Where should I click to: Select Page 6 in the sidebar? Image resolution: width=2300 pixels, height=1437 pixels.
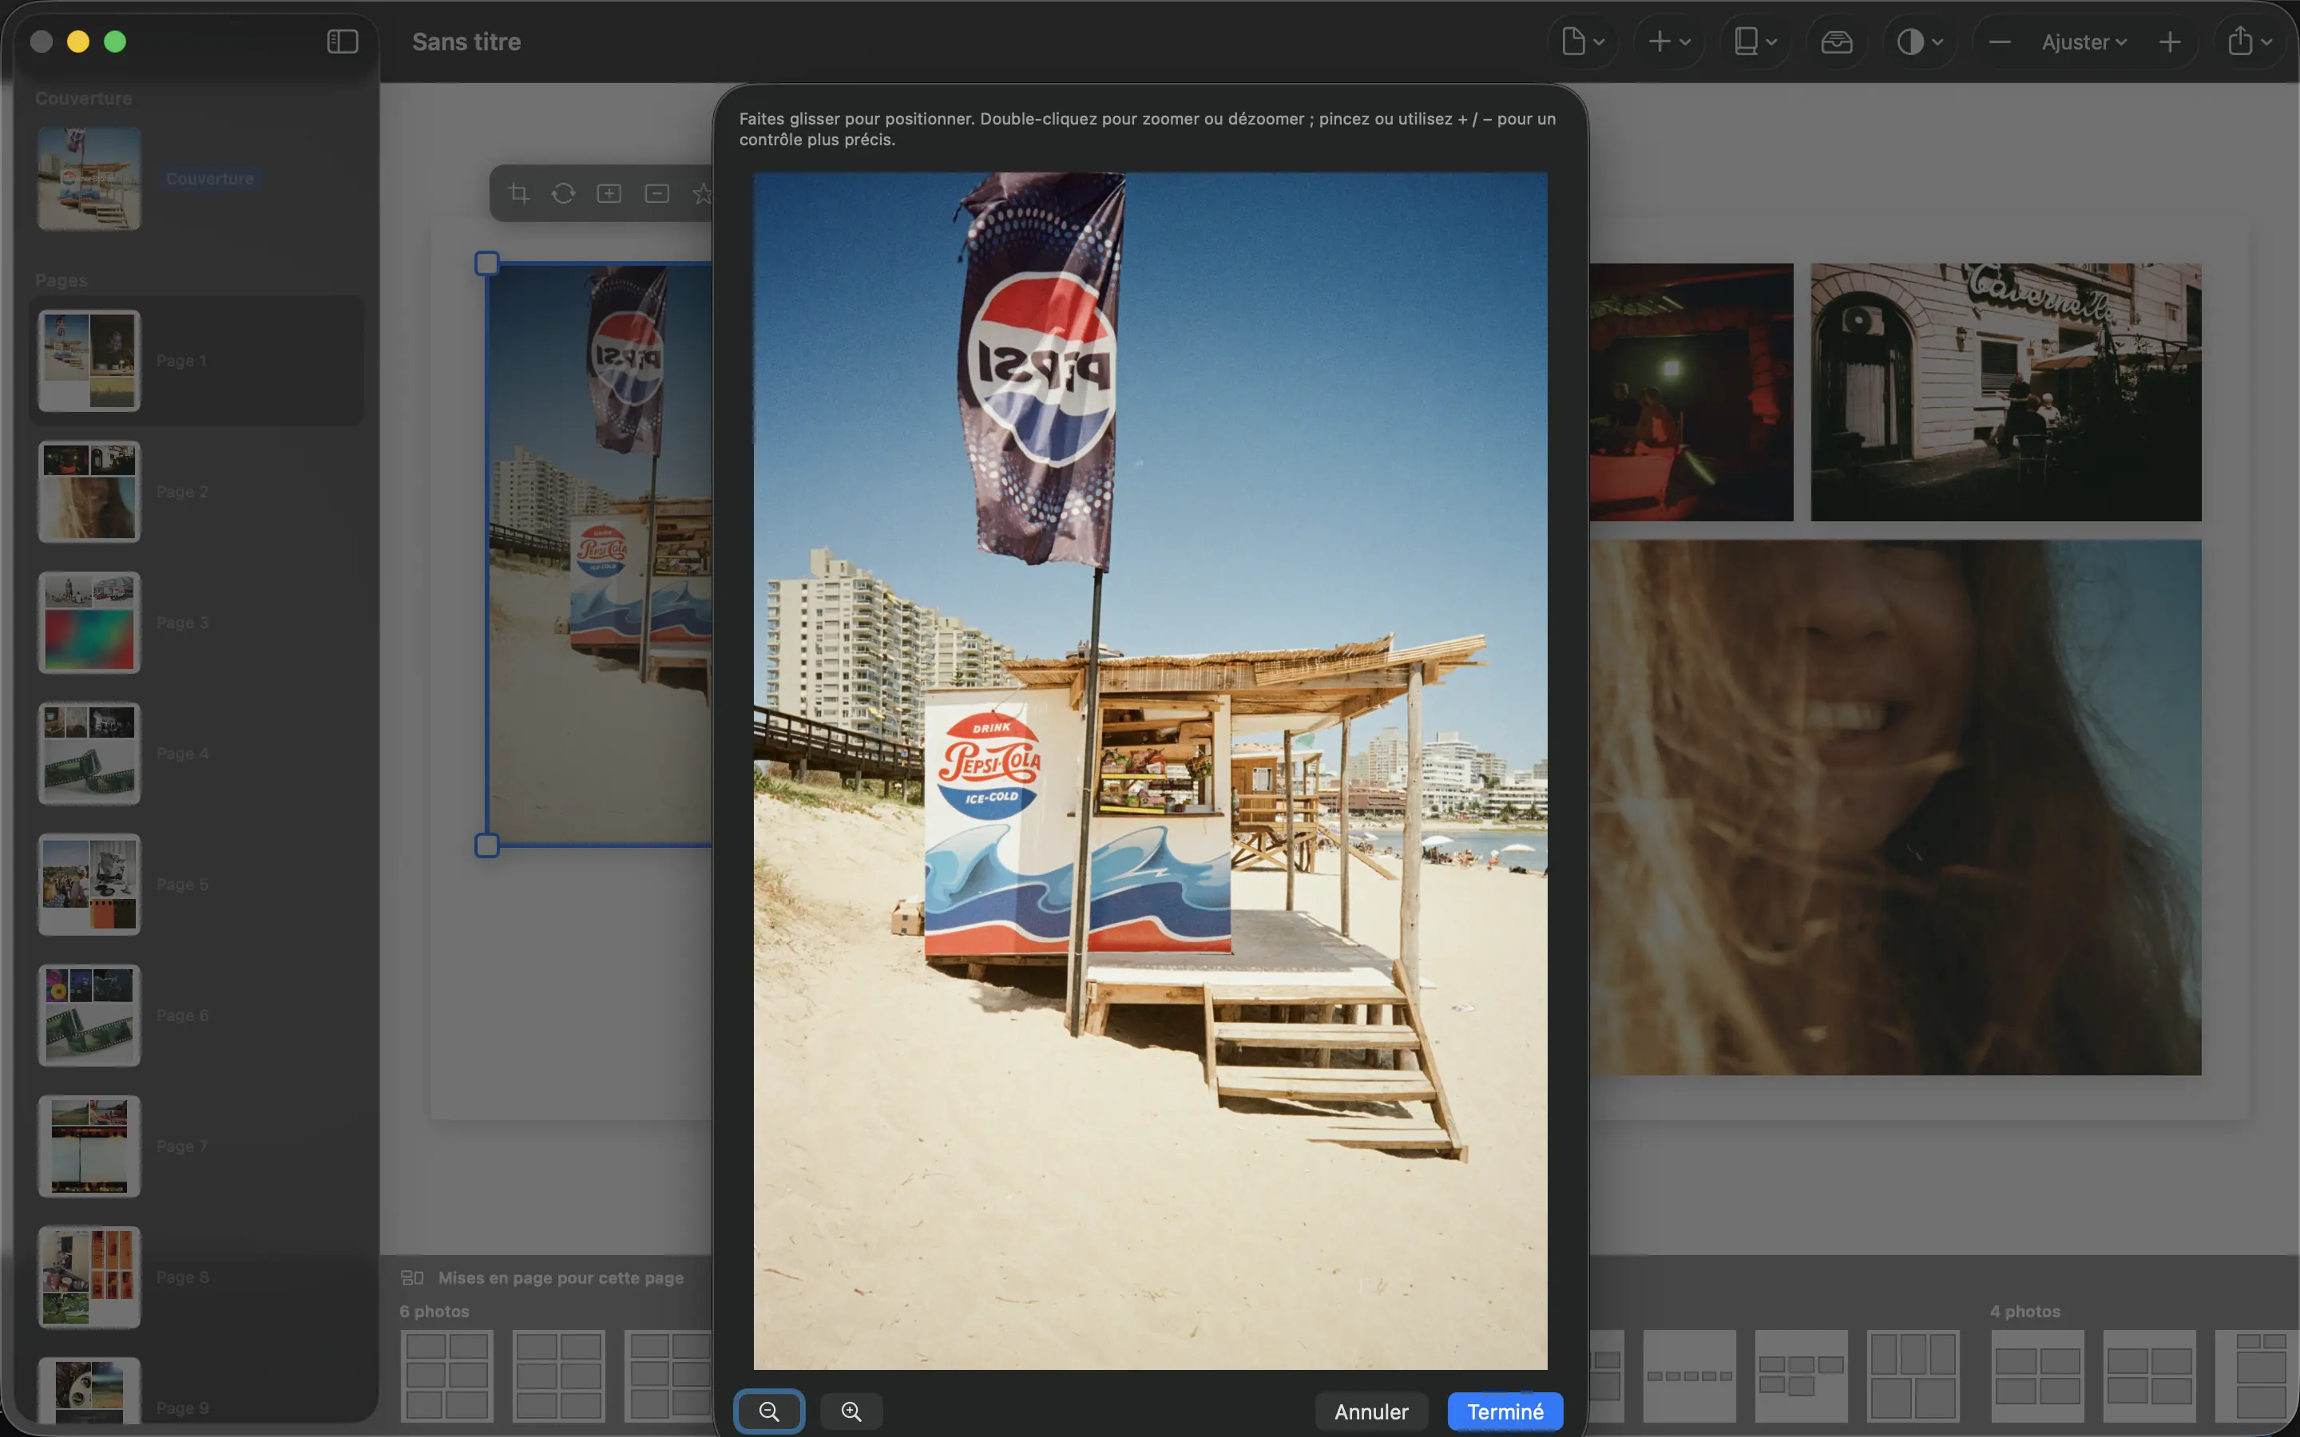click(x=196, y=1015)
